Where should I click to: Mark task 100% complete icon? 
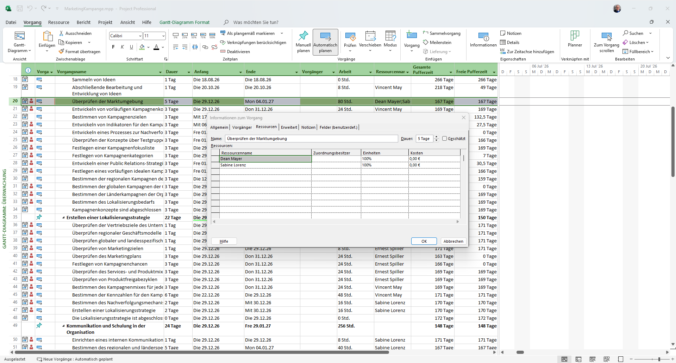[x=212, y=36]
